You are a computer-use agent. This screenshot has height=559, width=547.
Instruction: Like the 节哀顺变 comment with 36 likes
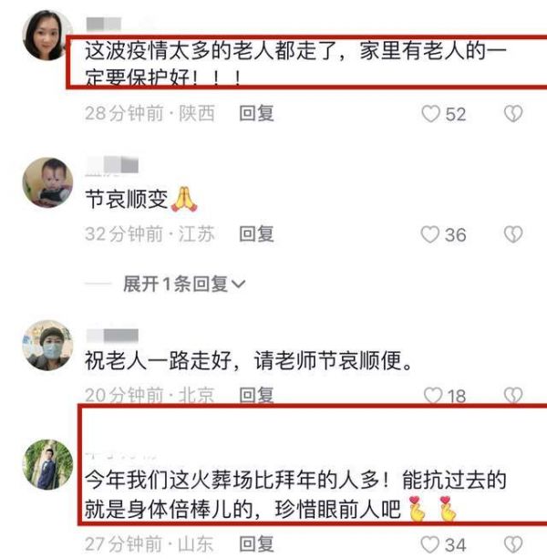(x=429, y=235)
